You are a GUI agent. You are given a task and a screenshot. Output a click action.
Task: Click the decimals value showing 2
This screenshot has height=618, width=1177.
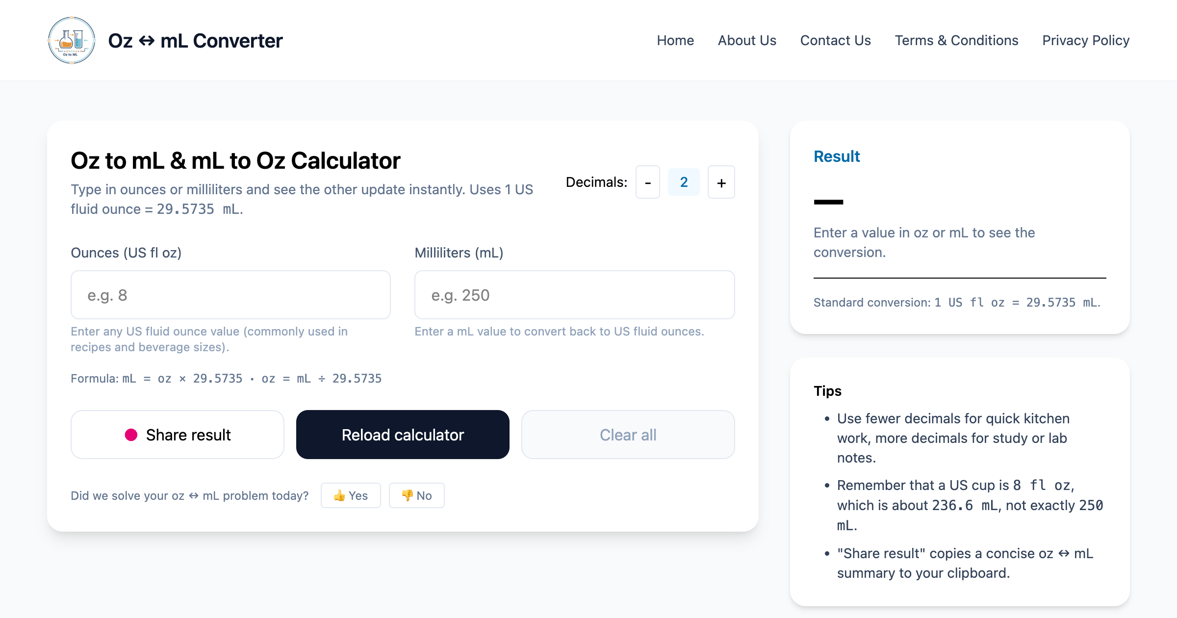click(684, 182)
